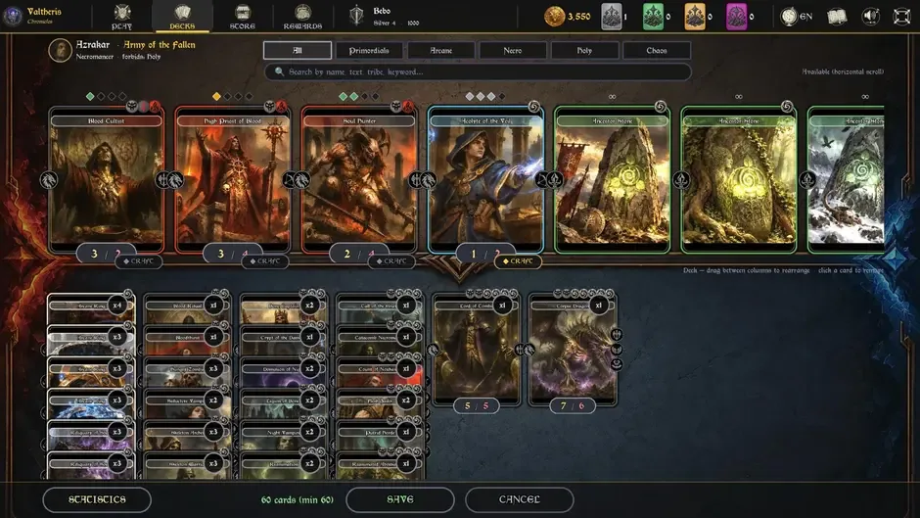Remove the 5/5 lord card from deck

[x=476, y=352]
